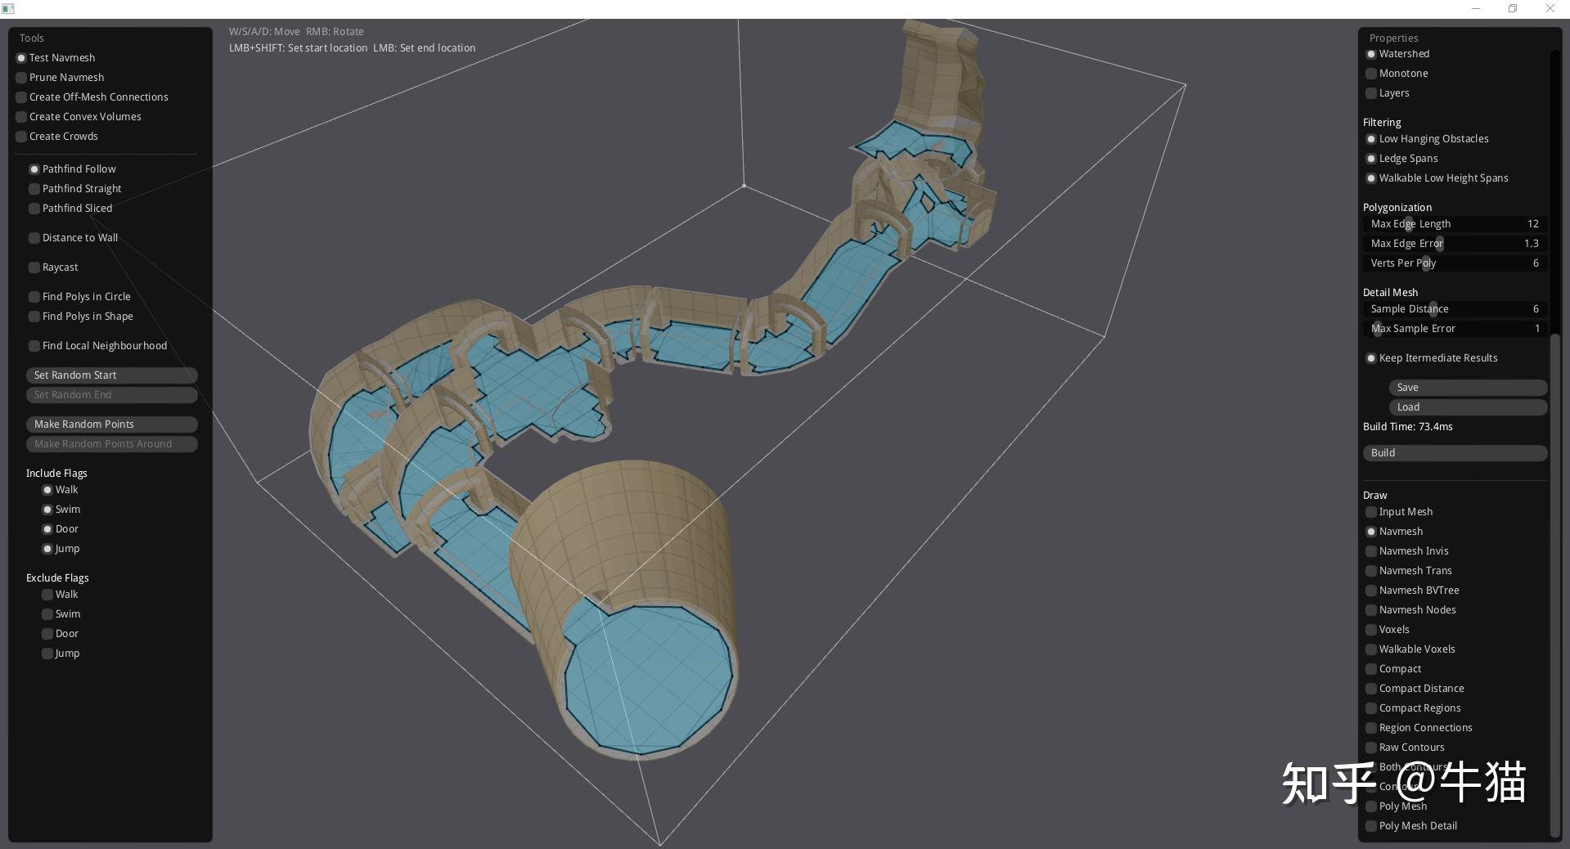This screenshot has width=1570, height=849.
Task: Select Find Polys in Shape
Action: click(35, 317)
